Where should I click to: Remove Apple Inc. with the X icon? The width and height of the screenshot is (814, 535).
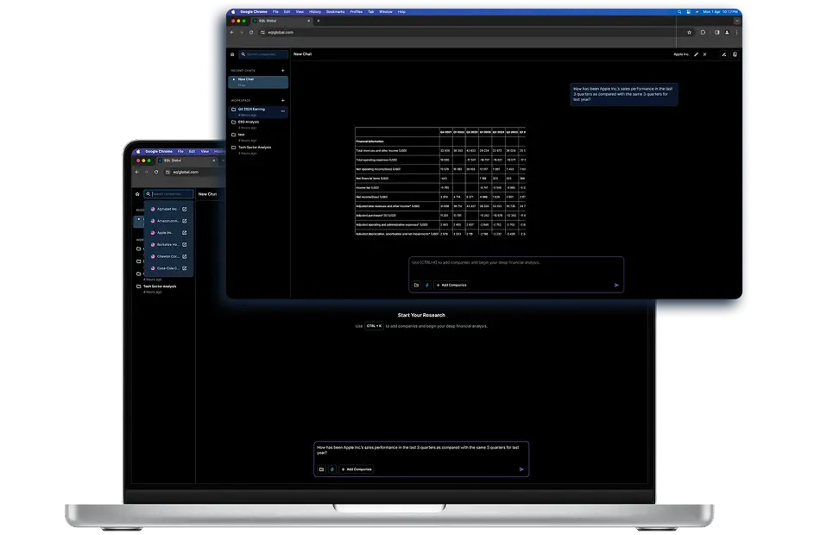(x=704, y=54)
